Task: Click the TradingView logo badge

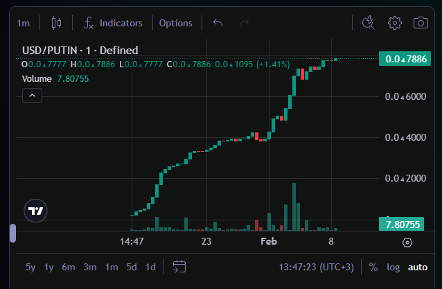Action: click(x=35, y=211)
